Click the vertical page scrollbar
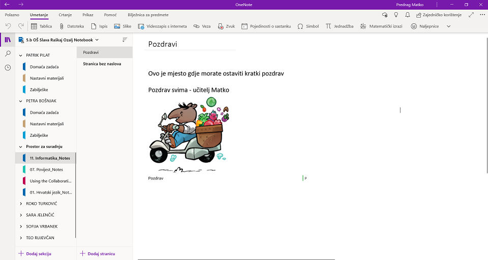The height and width of the screenshot is (260, 488). tap(487, 105)
